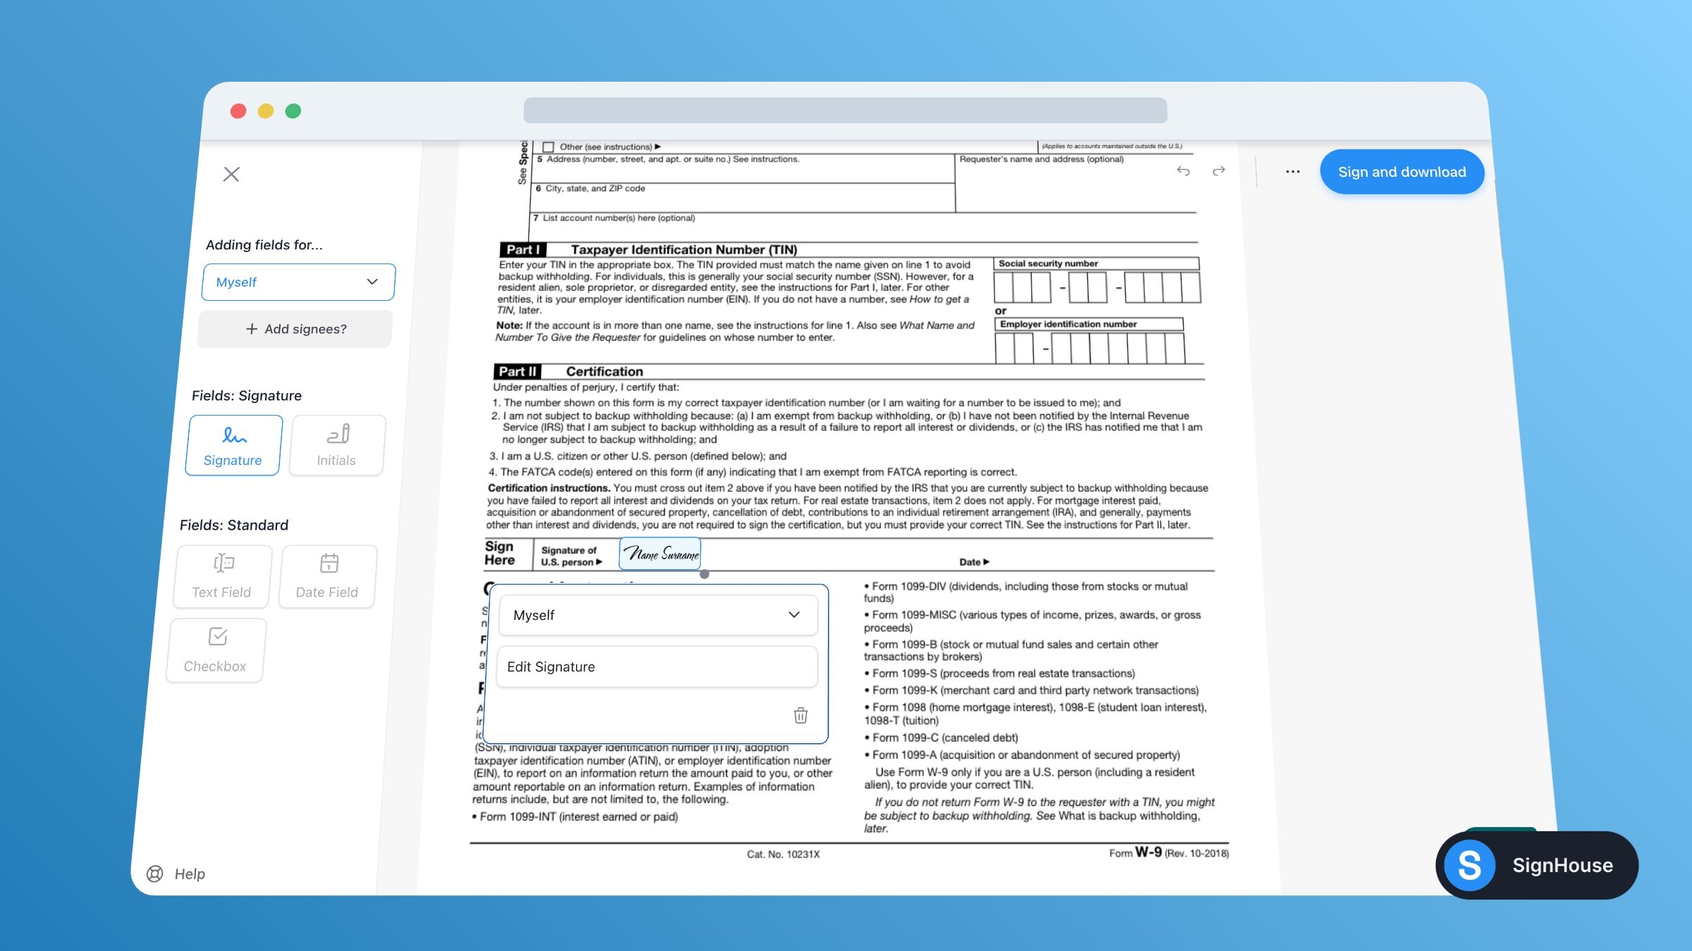Click the more options ellipsis icon
The height and width of the screenshot is (951, 1692).
1292,170
